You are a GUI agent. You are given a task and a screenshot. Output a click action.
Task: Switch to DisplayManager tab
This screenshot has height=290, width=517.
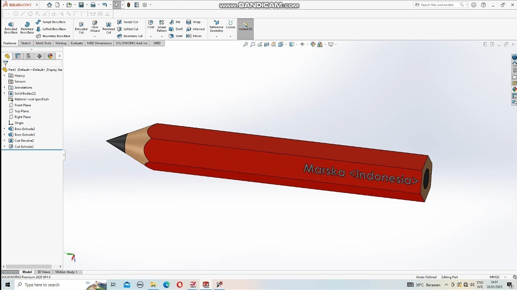[x=50, y=56]
